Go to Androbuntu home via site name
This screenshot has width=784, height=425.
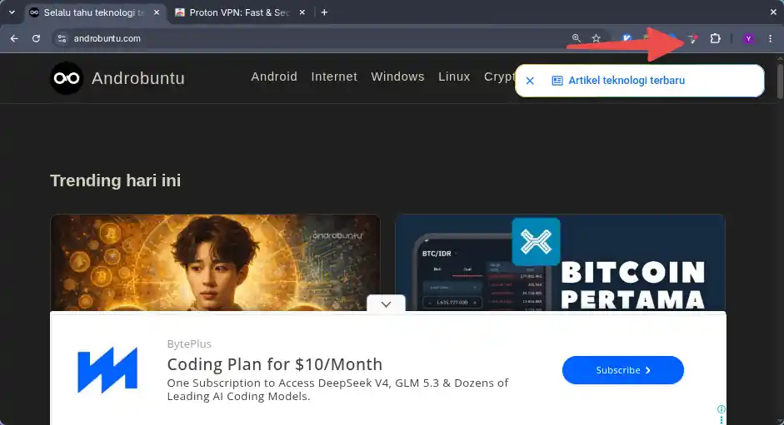138,78
